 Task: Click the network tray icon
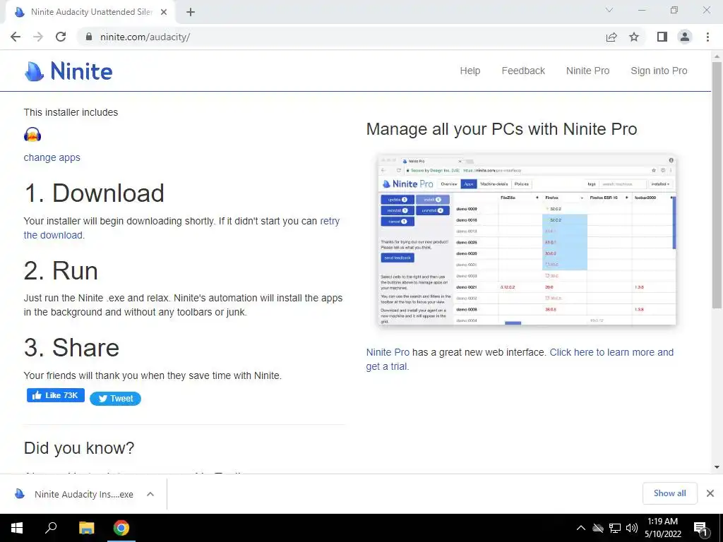coord(615,528)
